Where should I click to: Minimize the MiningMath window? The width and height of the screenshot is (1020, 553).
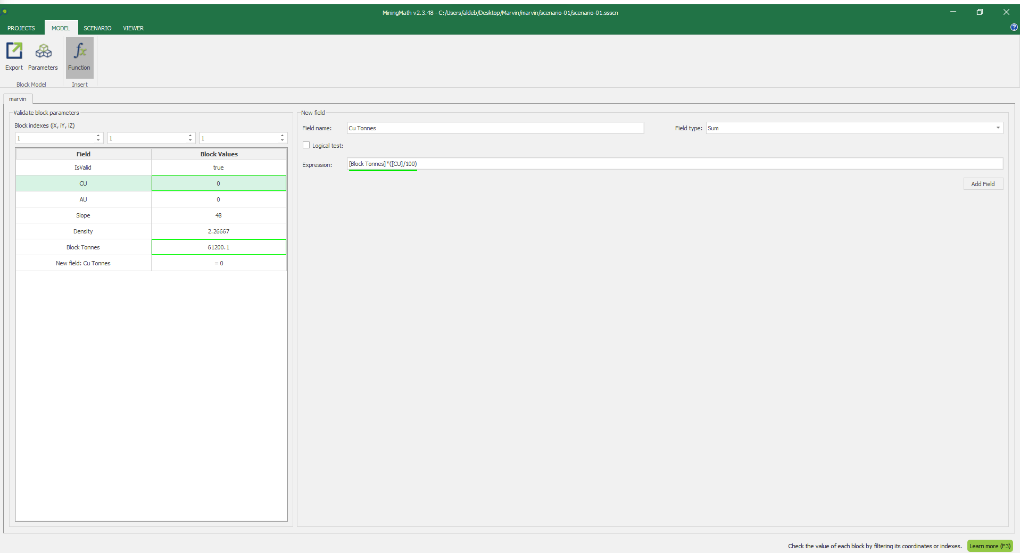click(953, 12)
